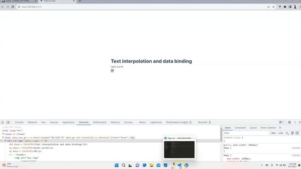Open the Memory tab in DevTools
The image size is (301, 169).
click(115, 122)
